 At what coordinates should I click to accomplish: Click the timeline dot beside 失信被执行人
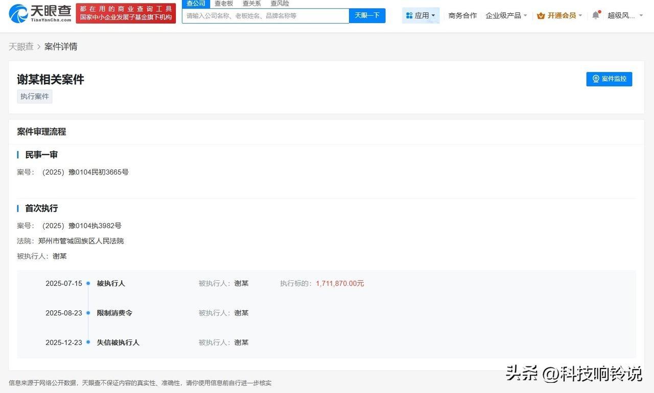click(88, 342)
